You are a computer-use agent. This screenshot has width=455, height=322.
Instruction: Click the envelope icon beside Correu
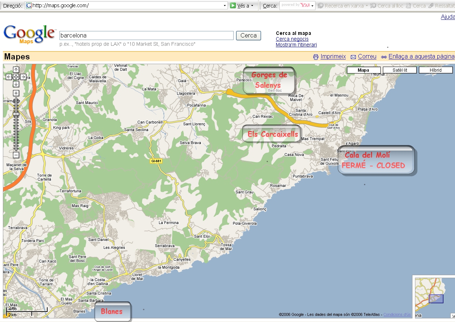(353, 57)
